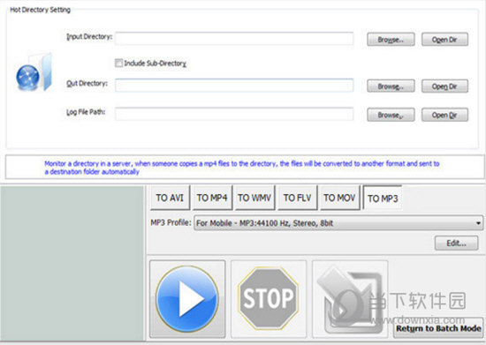
Task: Click the blue Monitor a directory description text
Action: (x=242, y=168)
